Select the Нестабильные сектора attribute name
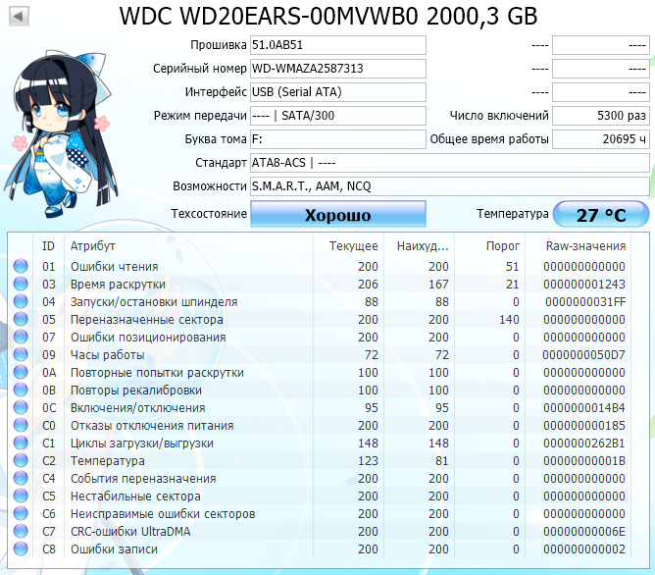Screen dimensions: 655x575 coord(135,497)
